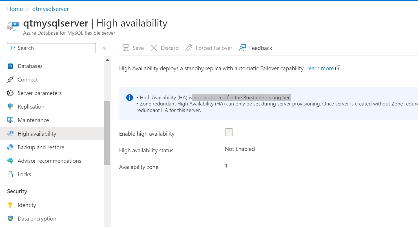
Task: Click the High availability sidebar icon
Action: pyautogui.click(x=10, y=134)
